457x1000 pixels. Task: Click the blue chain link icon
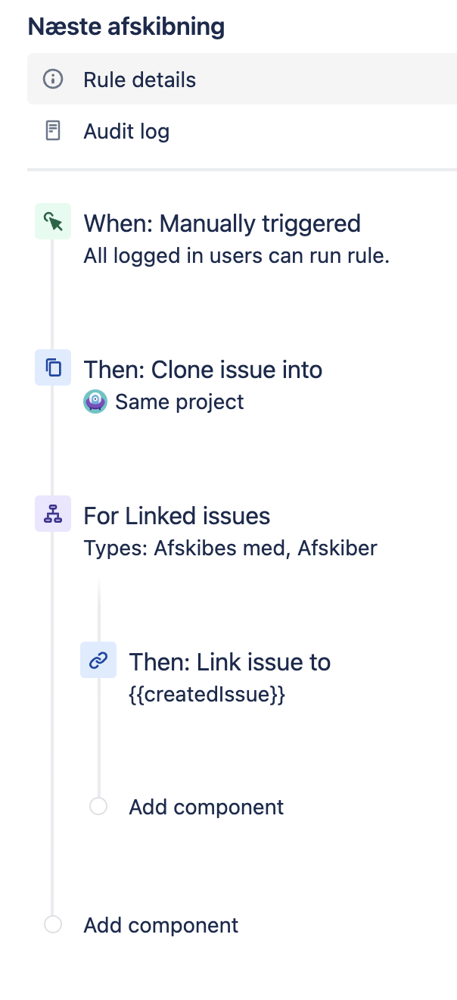[x=98, y=660]
